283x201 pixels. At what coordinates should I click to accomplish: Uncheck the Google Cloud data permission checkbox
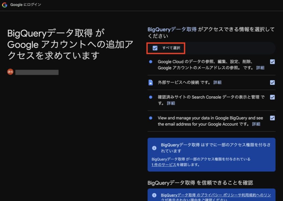[272, 62]
